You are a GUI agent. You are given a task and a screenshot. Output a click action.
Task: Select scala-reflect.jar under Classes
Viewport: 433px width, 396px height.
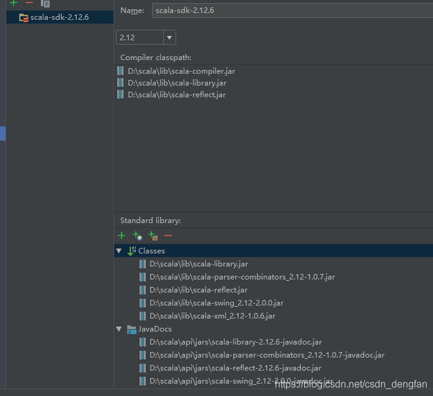pos(199,290)
